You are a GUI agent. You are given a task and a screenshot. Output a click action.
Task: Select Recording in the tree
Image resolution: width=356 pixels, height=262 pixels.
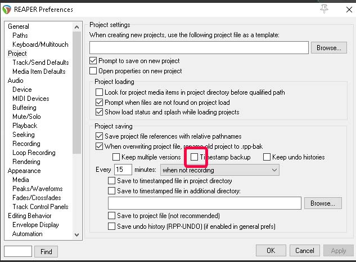pyautogui.click(x=26, y=144)
